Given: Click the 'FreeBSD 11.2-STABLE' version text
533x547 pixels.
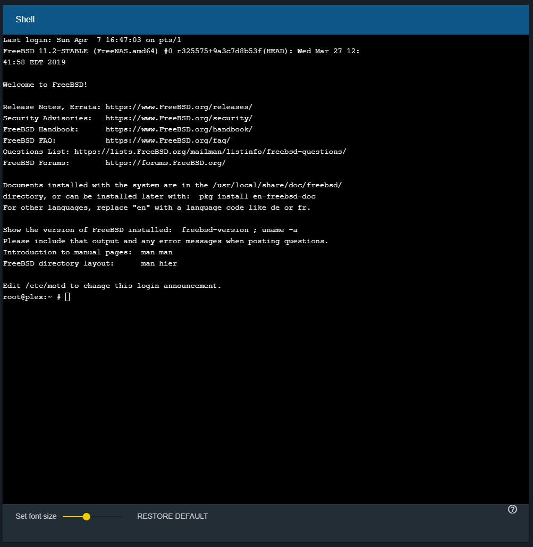Looking at the screenshot, I should click(x=45, y=51).
